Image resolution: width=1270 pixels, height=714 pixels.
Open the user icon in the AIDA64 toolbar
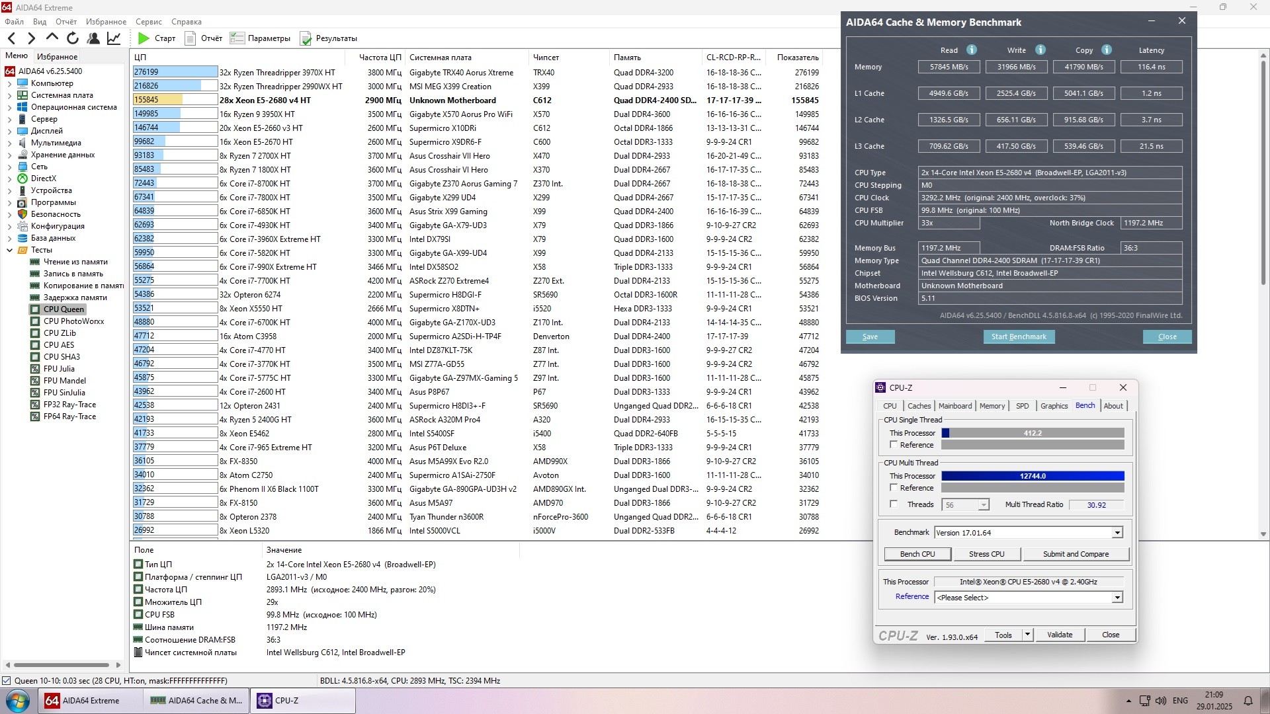point(93,38)
